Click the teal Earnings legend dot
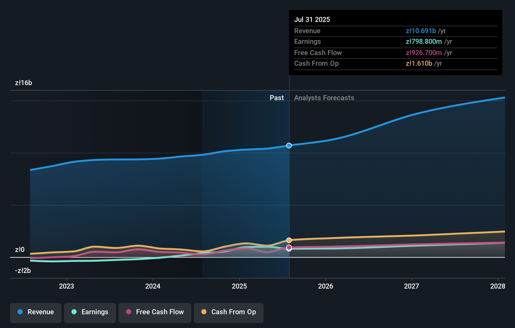The image size is (515, 328). click(73, 312)
